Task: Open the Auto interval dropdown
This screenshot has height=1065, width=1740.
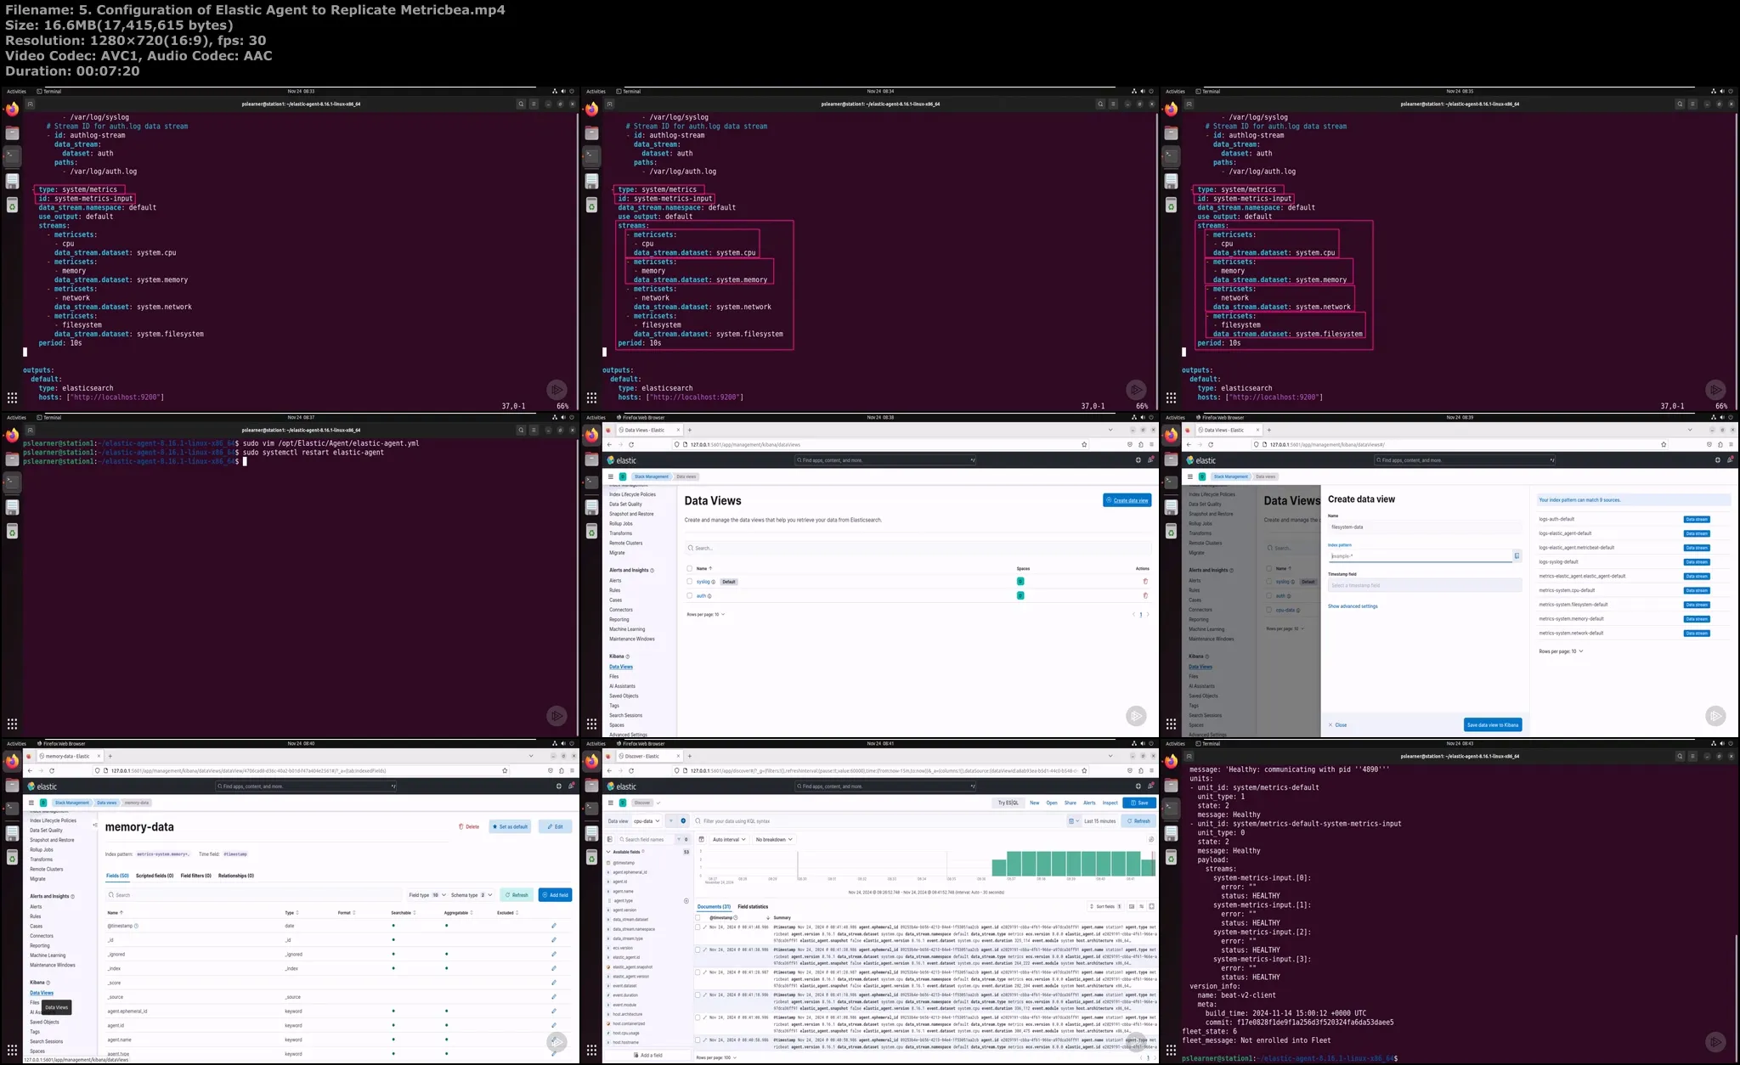Action: click(729, 839)
